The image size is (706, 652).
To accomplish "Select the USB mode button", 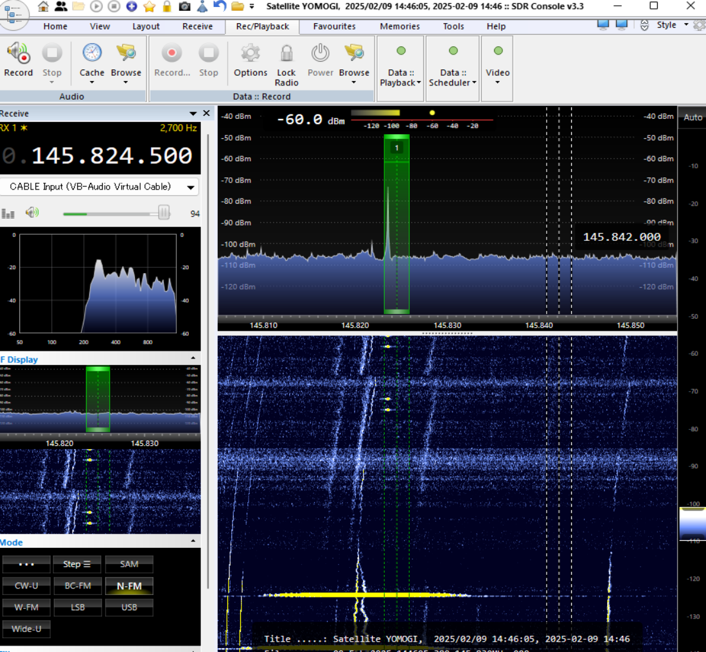I will 129,607.
